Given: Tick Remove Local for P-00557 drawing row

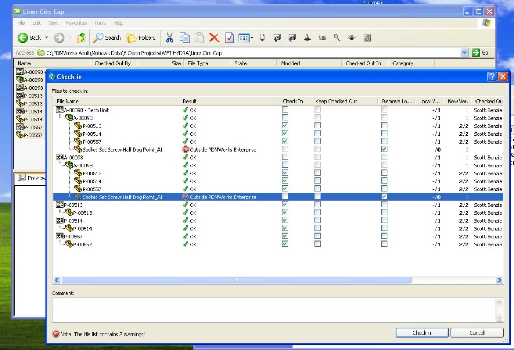Looking at the screenshot, I should (x=384, y=236).
